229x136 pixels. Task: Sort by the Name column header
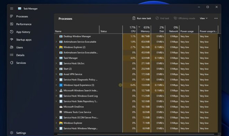point(77,29)
